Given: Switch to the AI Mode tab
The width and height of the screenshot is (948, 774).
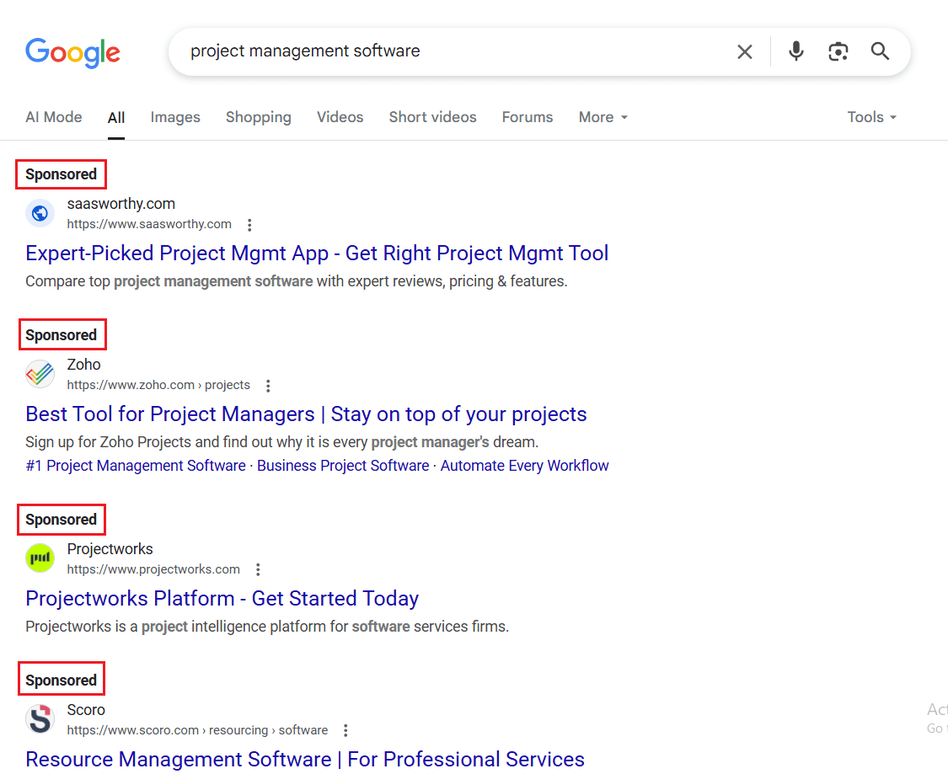Looking at the screenshot, I should click(x=54, y=117).
